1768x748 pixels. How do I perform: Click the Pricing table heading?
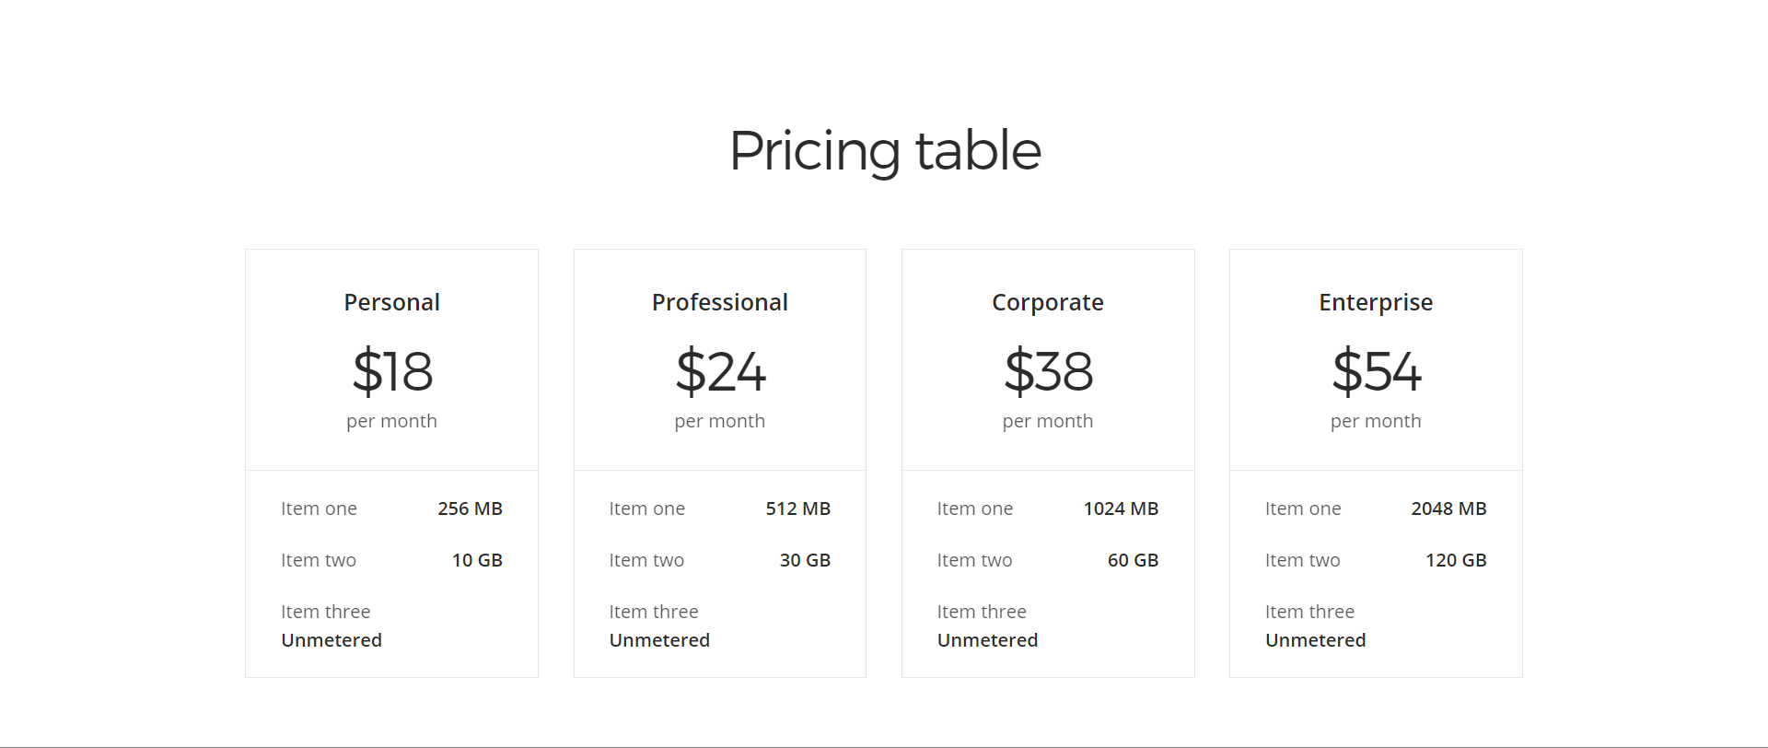click(x=885, y=150)
